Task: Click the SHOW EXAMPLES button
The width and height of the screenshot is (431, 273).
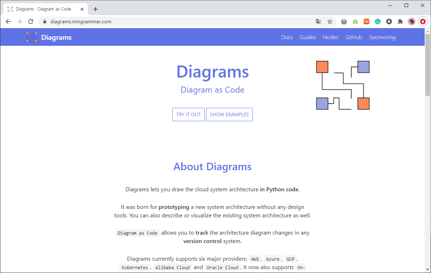Action: [x=229, y=114]
